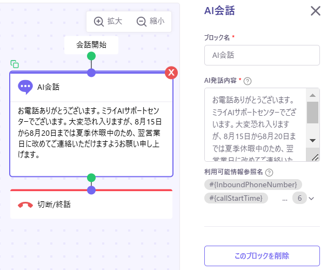Click the ellipsis next to callStartTime tag
Screen dimensions: 334x270
(x=284, y=199)
